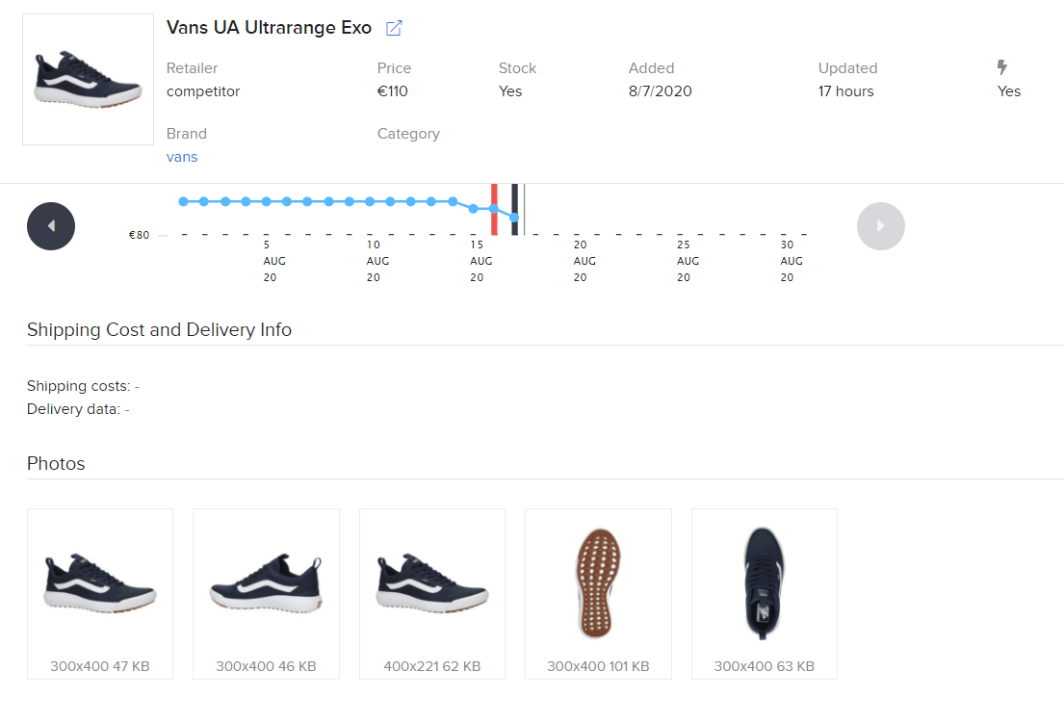Viewport: 1064px width, 723px height.
Task: Click the Updated value 17 hours
Action: pos(845,90)
